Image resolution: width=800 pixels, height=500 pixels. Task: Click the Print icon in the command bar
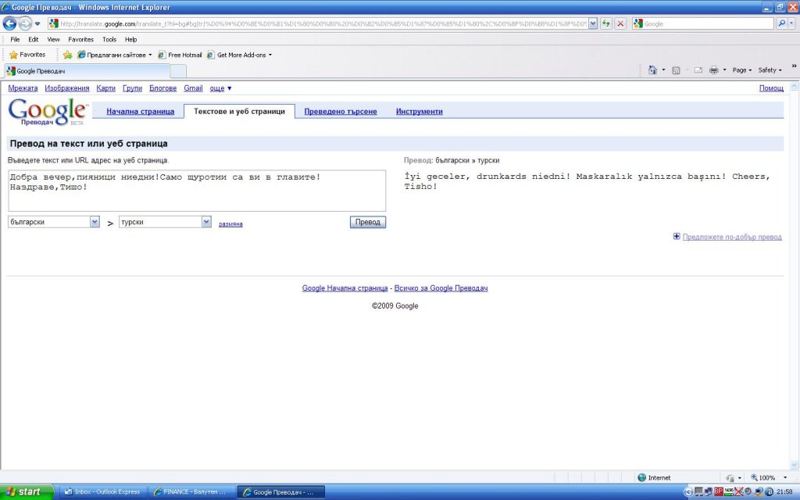point(714,70)
